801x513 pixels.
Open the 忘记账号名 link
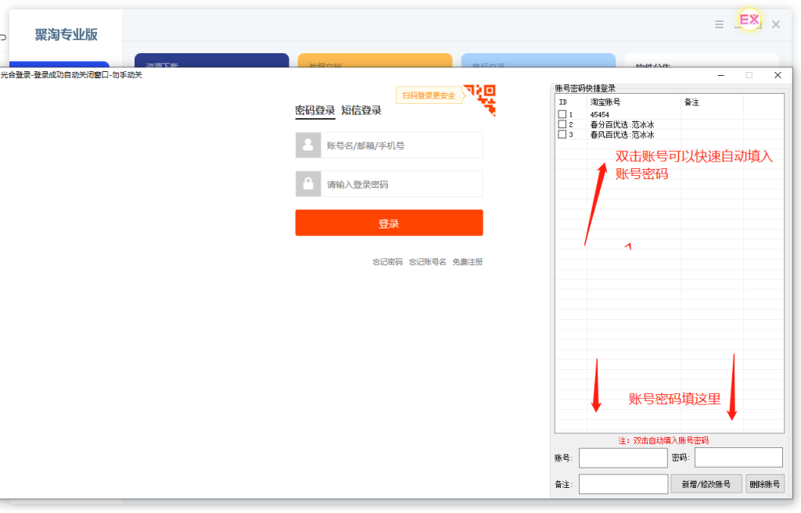[x=428, y=262]
